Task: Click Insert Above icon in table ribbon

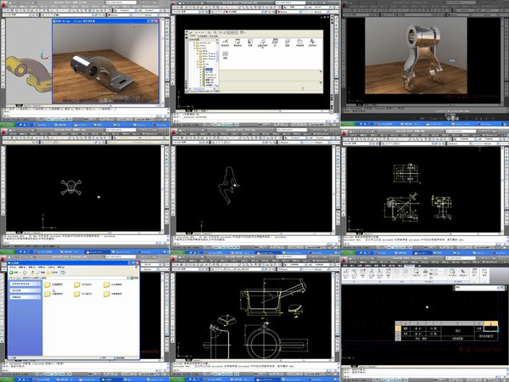Action: 346,275
